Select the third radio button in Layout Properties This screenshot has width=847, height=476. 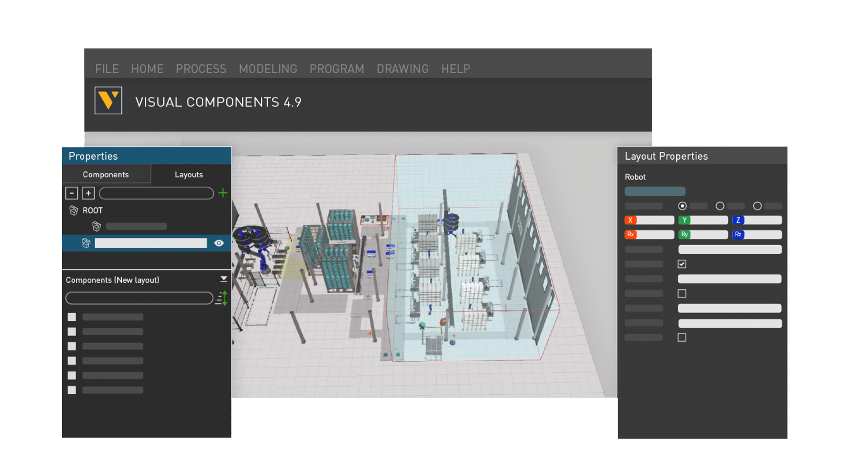tap(757, 206)
